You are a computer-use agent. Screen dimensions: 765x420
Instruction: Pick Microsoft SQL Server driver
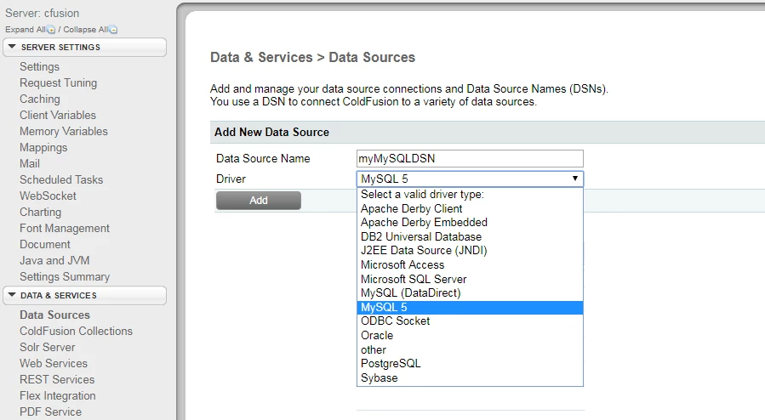coord(470,279)
